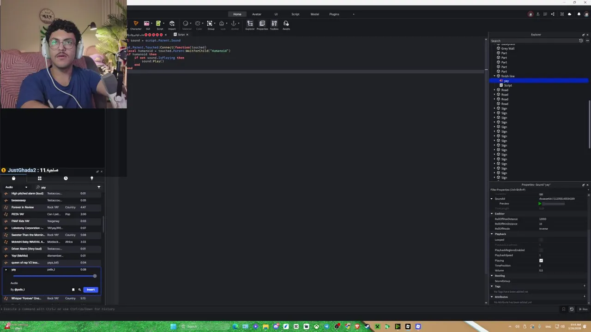Image resolution: width=591 pixels, height=332 pixels.
Task: Select the PIZZA YAY audio row
Action: 52,214
